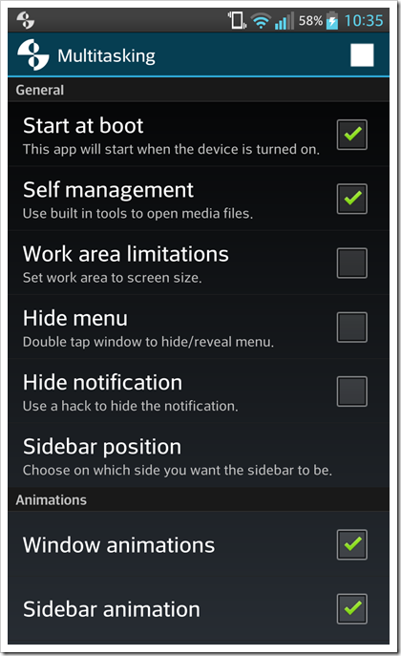
Task: Tap the Wi-Fi status icon
Action: point(261,20)
